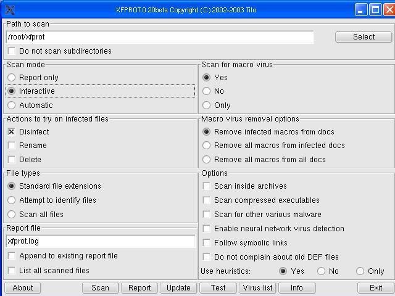This screenshot has width=395, height=296.
Task: Click the Select path button
Action: tap(364, 37)
